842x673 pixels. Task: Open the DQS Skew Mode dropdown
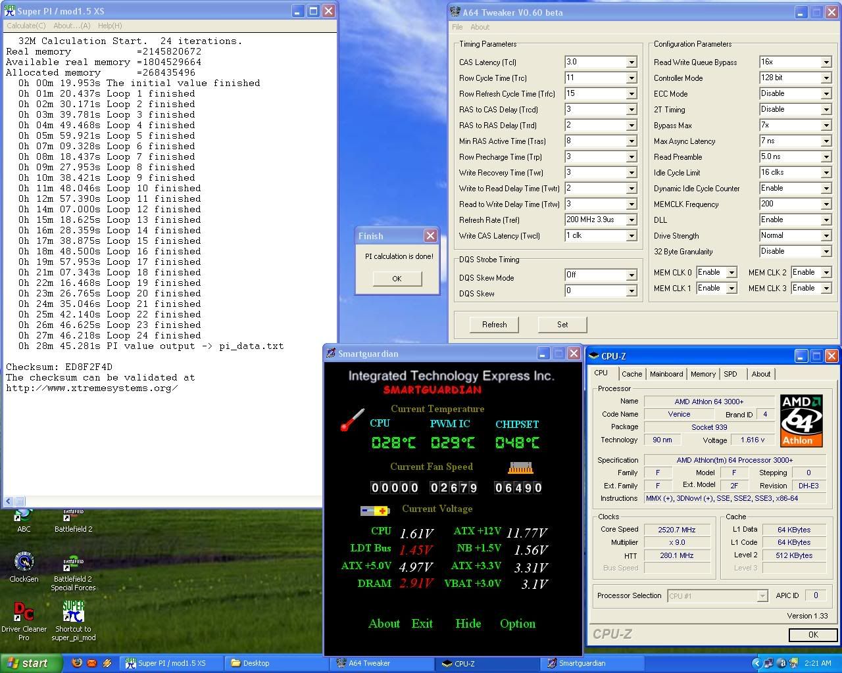tap(631, 275)
